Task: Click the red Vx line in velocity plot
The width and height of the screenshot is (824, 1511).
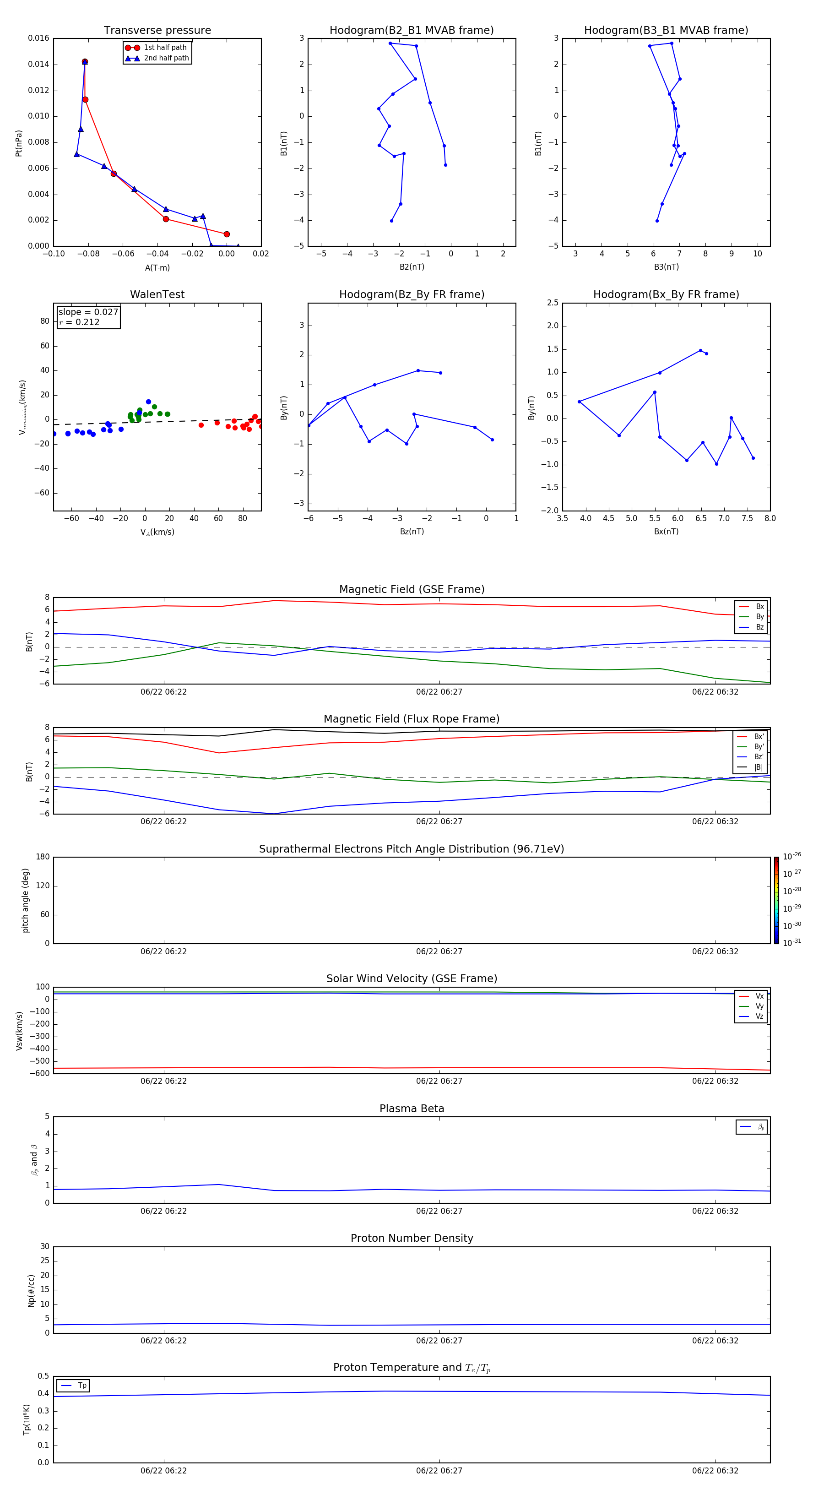Action: [x=412, y=1068]
